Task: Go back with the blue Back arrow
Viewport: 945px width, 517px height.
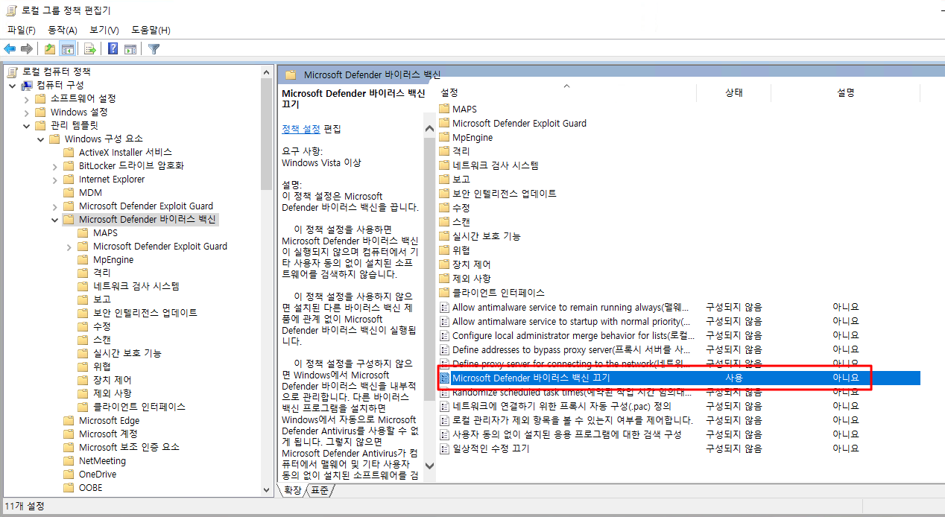Action: 10,49
